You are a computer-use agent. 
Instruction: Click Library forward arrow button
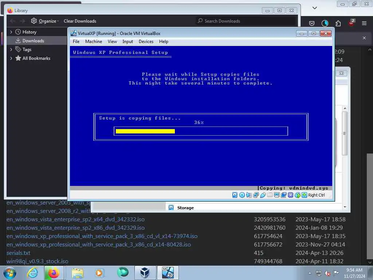[22, 21]
